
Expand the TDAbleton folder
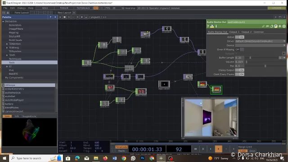click(x=7, y=44)
